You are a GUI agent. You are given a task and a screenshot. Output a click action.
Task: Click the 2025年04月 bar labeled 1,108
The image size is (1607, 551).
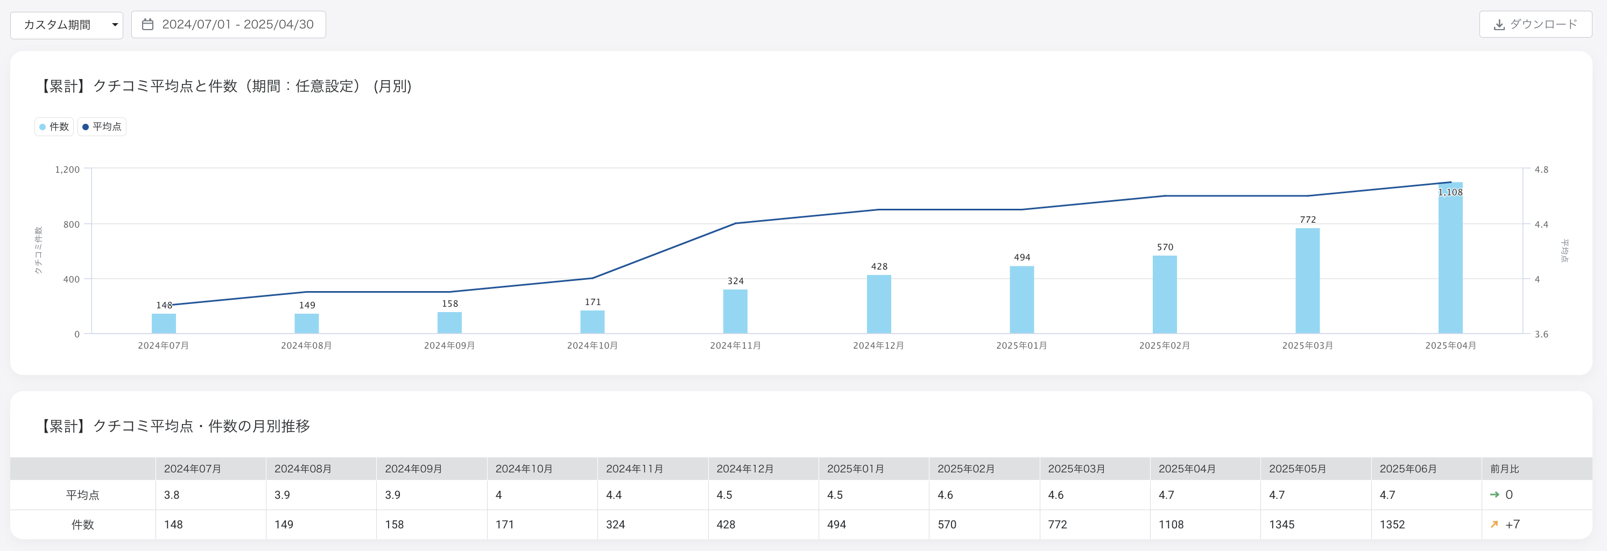tap(1450, 262)
